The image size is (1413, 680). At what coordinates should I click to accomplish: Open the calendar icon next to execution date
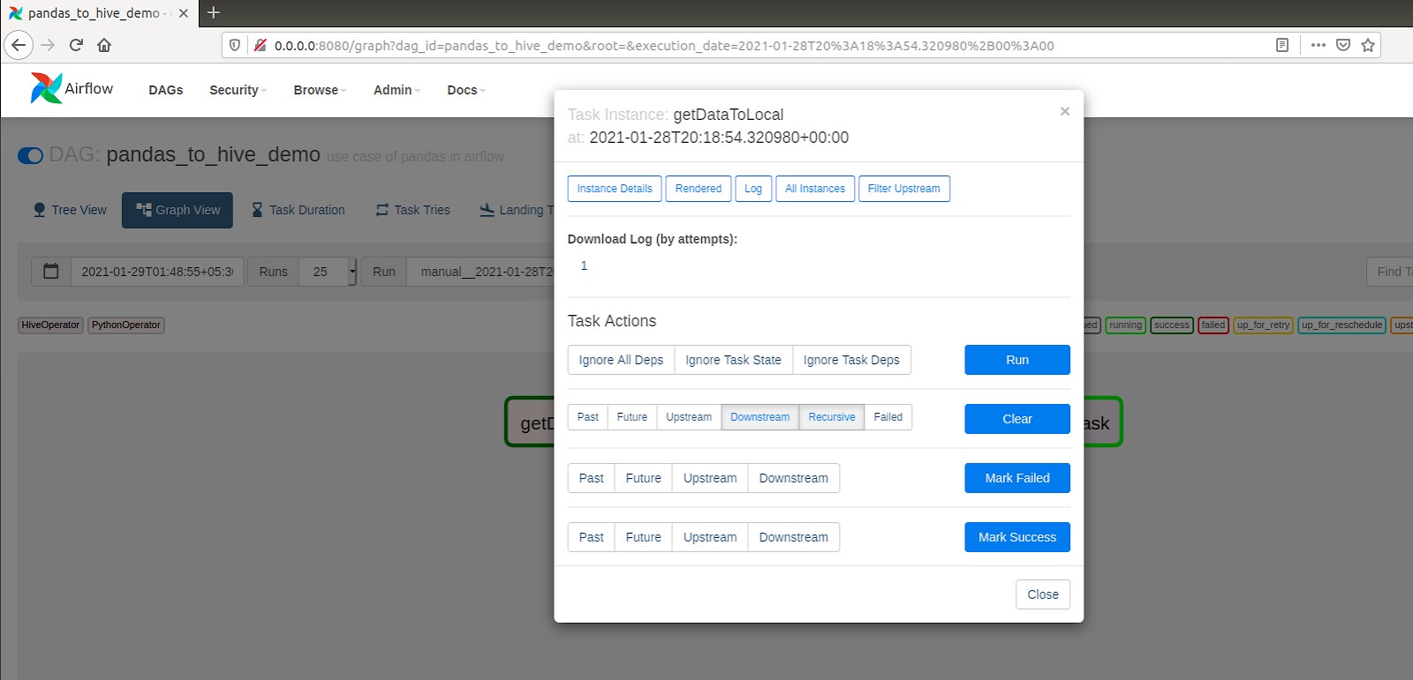click(x=51, y=272)
